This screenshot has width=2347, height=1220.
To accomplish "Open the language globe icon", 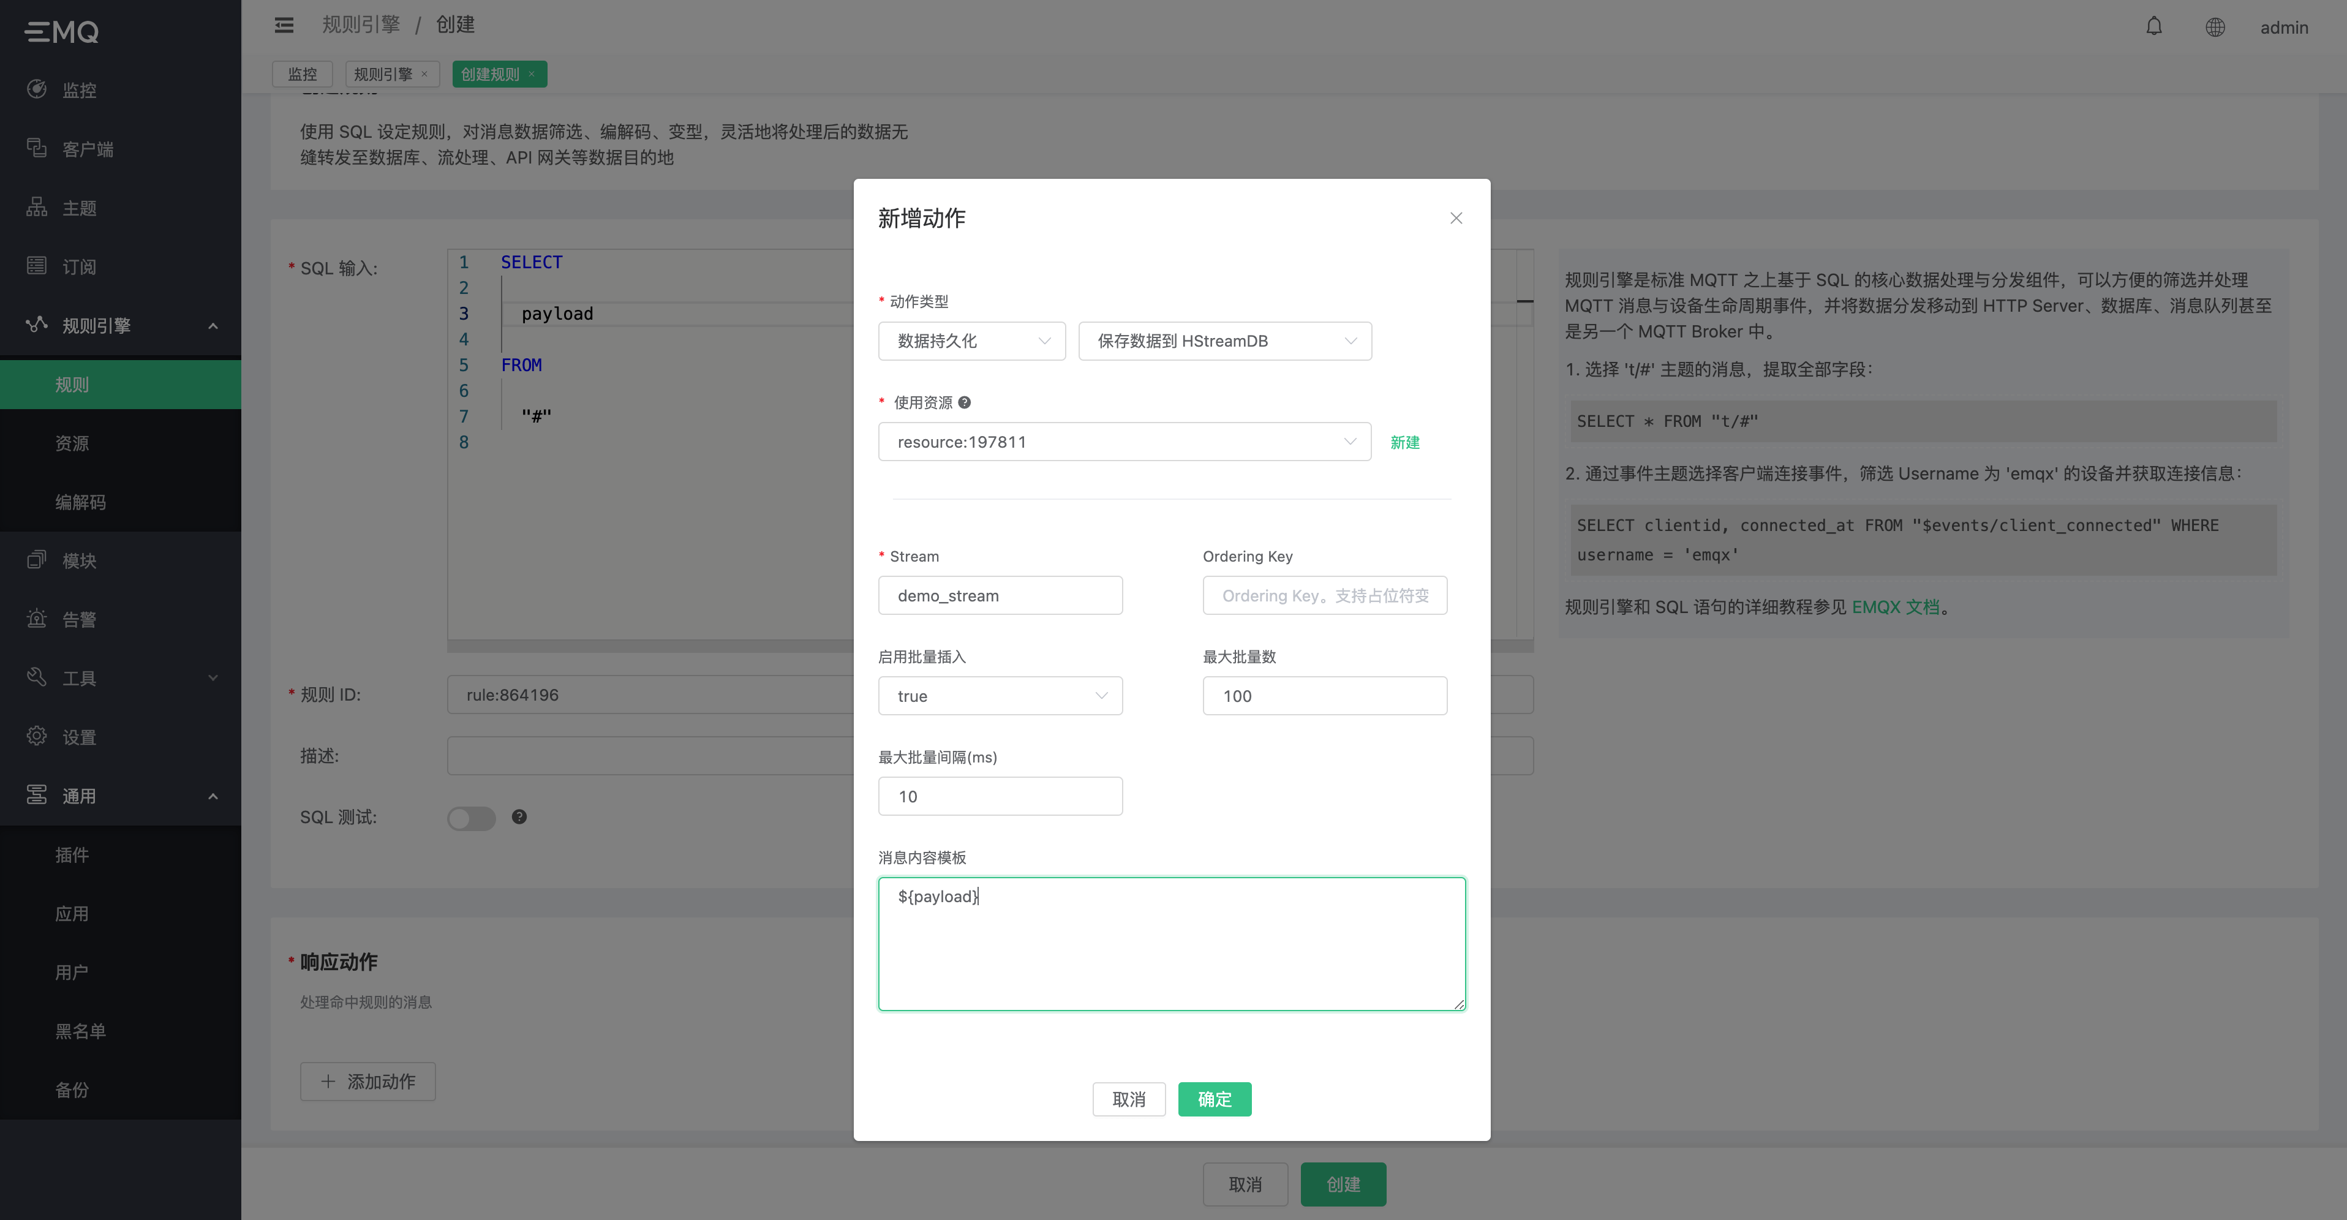I will click(x=2215, y=28).
